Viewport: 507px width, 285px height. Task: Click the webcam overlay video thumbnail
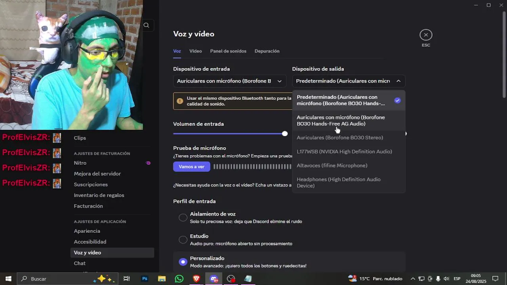point(71,65)
